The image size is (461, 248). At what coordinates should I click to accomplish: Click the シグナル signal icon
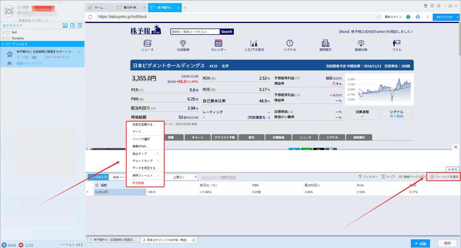(290, 43)
